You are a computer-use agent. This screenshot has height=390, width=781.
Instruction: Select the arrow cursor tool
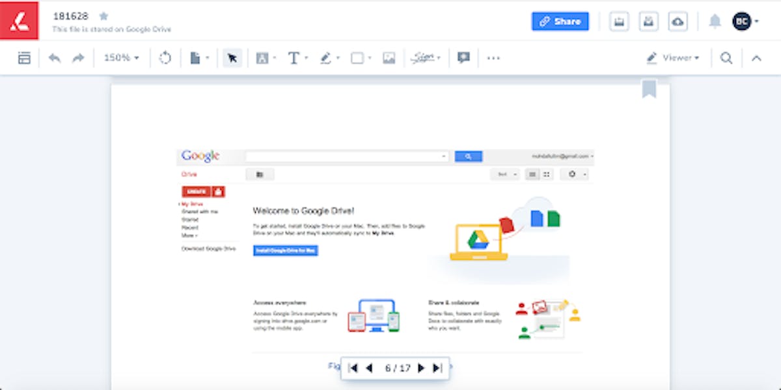coord(232,58)
